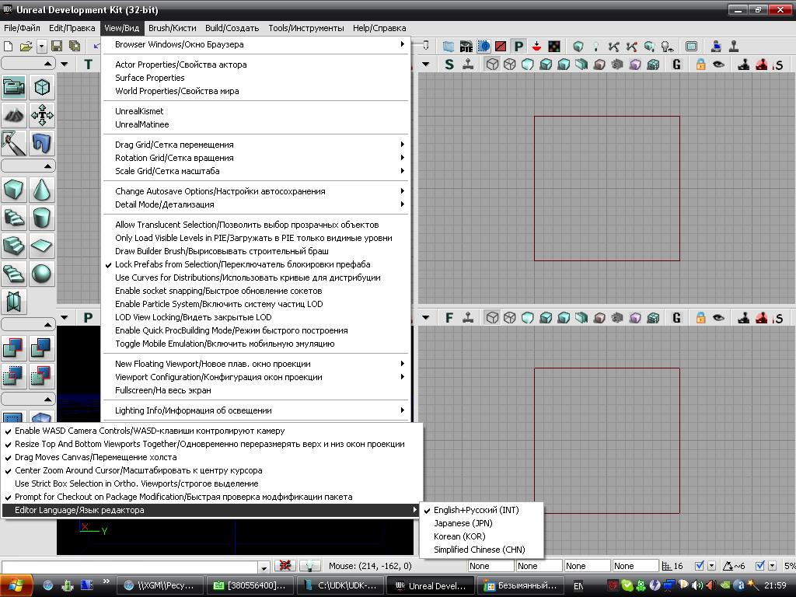Enable Use Strict Box Selection option
Viewport: 796px width, 597px height.
(212, 484)
